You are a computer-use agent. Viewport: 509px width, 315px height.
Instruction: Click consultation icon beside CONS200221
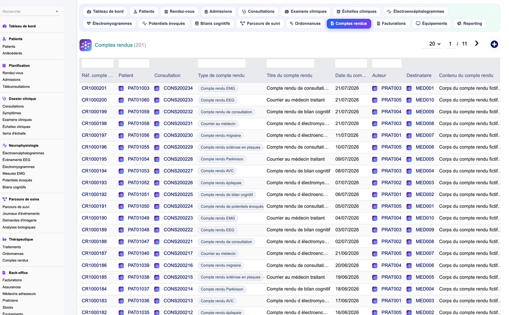[x=157, y=242]
